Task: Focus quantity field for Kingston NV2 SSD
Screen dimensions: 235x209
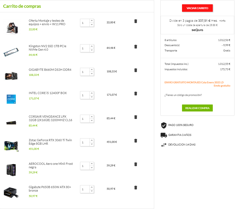Action: click(x=85, y=48)
